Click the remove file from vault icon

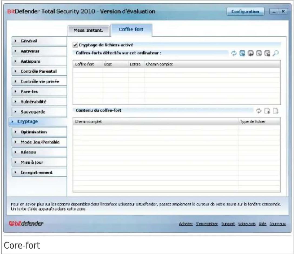click(x=276, y=111)
